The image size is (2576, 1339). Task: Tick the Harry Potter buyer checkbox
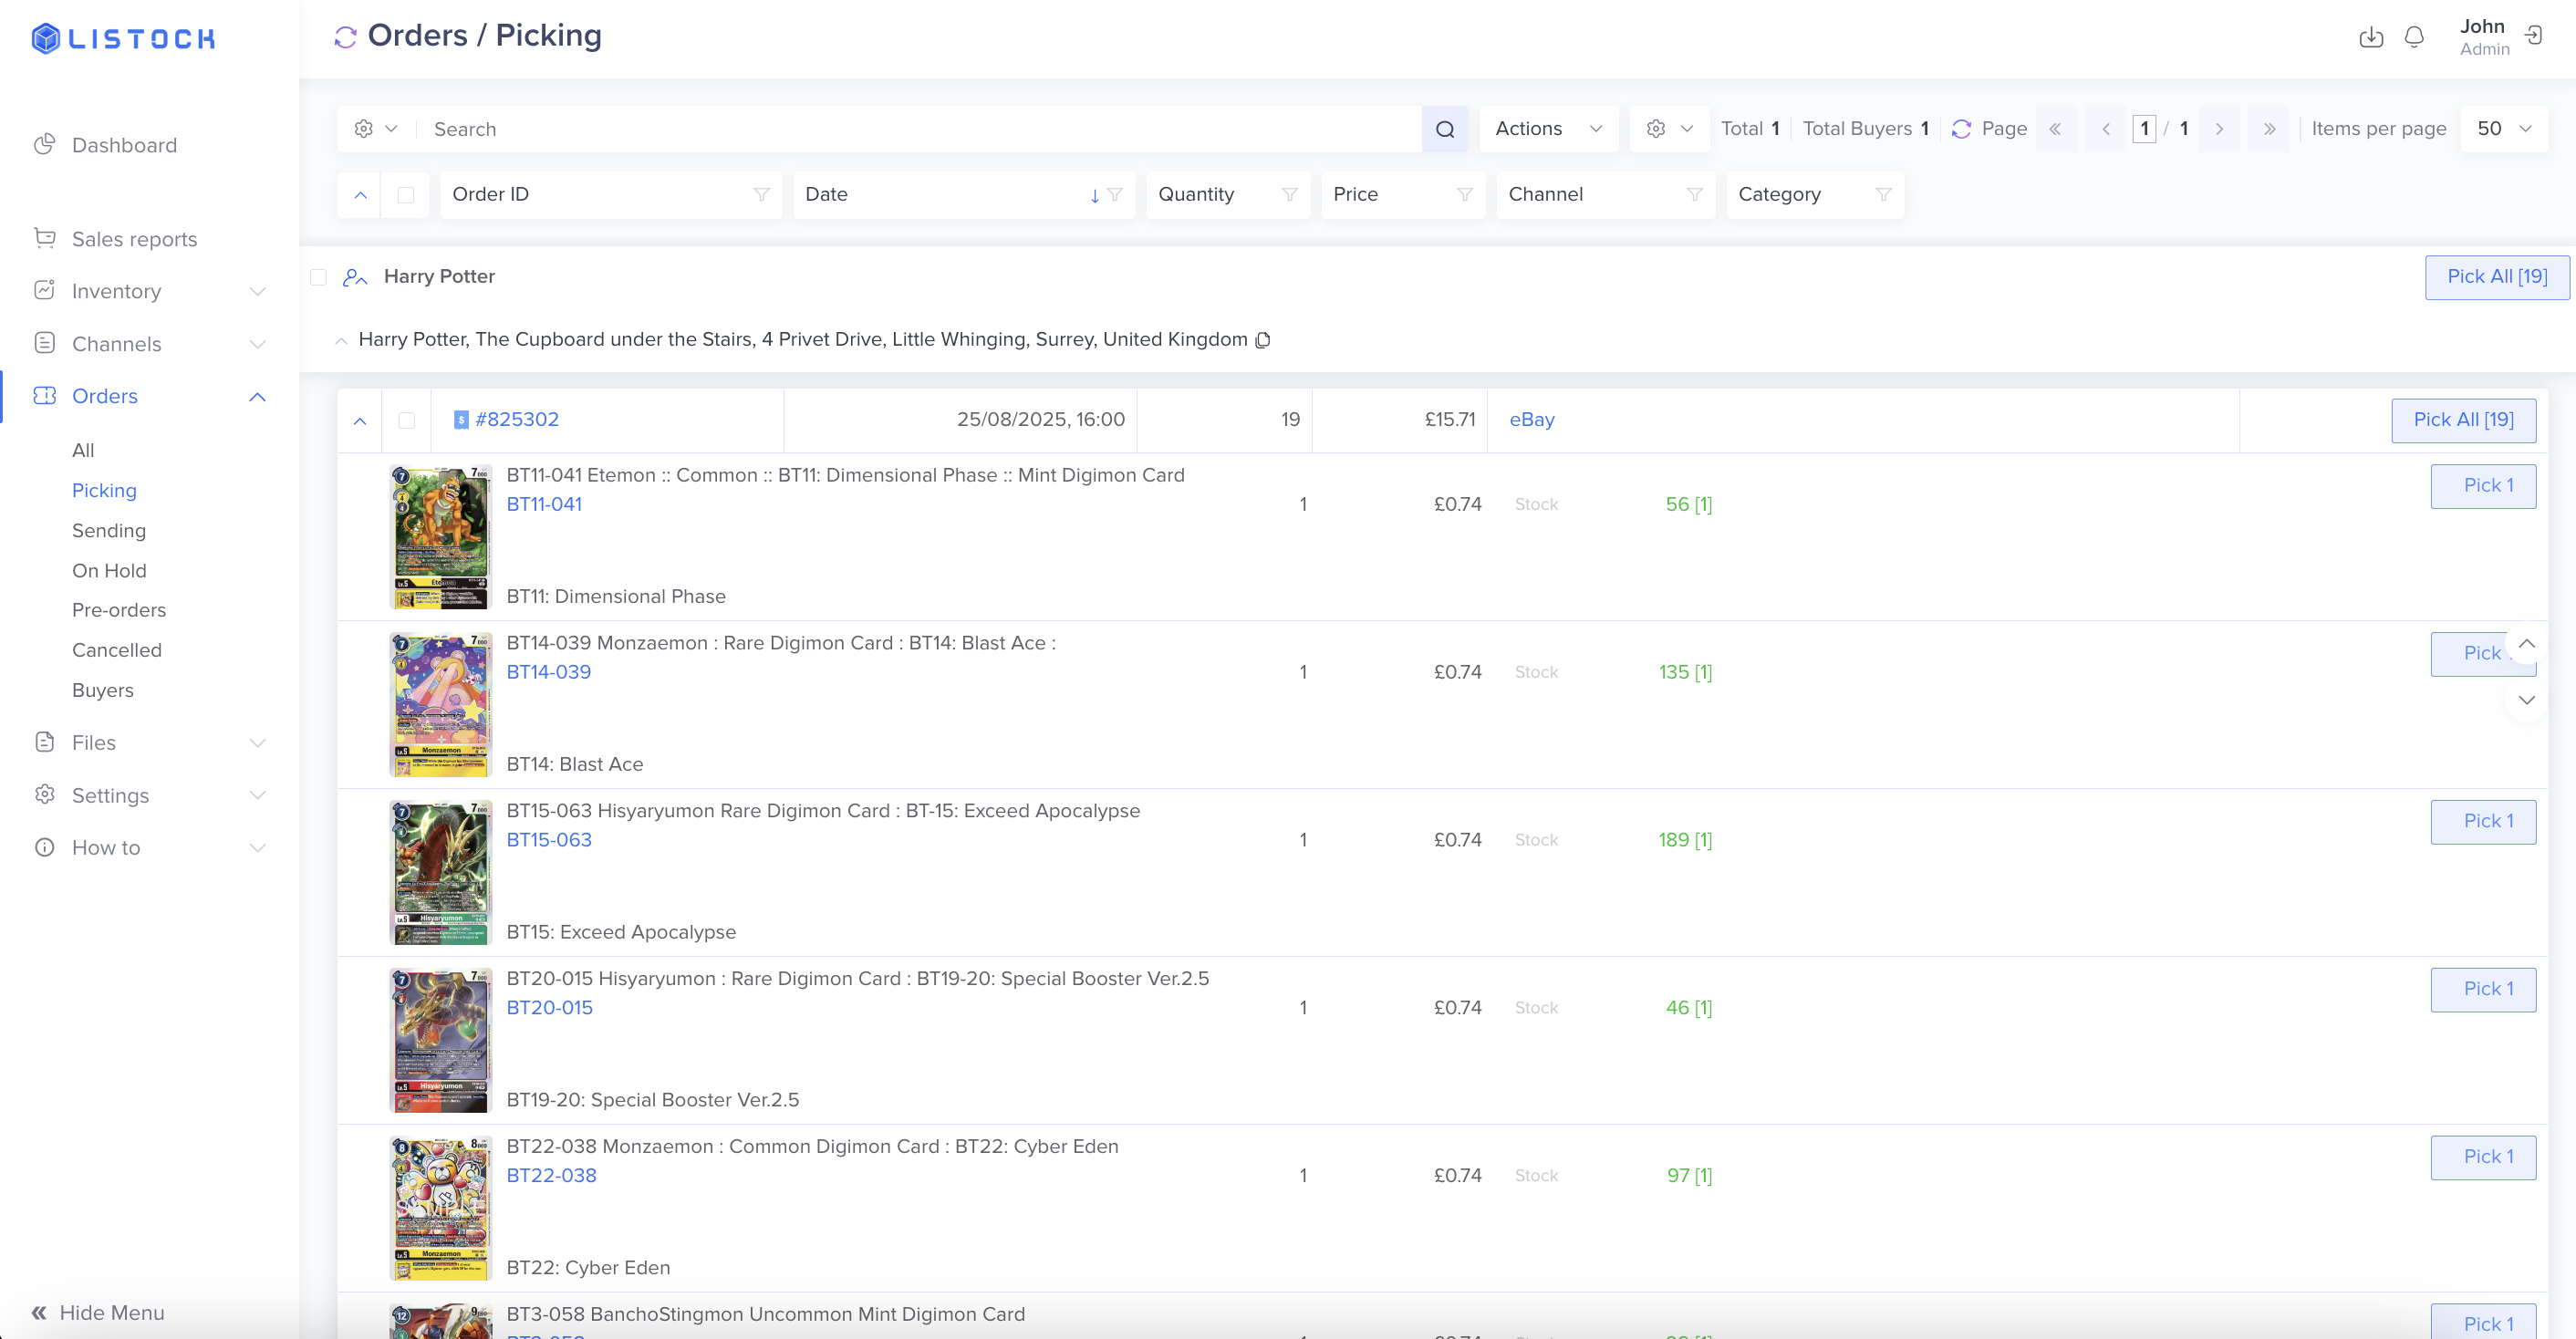[318, 277]
